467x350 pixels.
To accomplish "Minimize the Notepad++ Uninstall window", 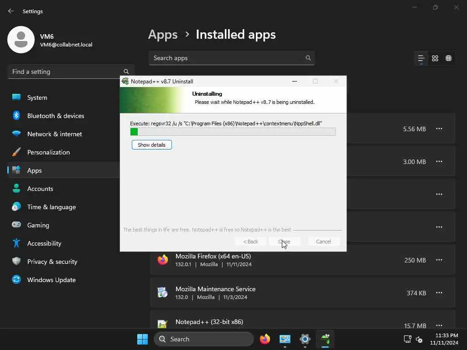I will point(295,81).
